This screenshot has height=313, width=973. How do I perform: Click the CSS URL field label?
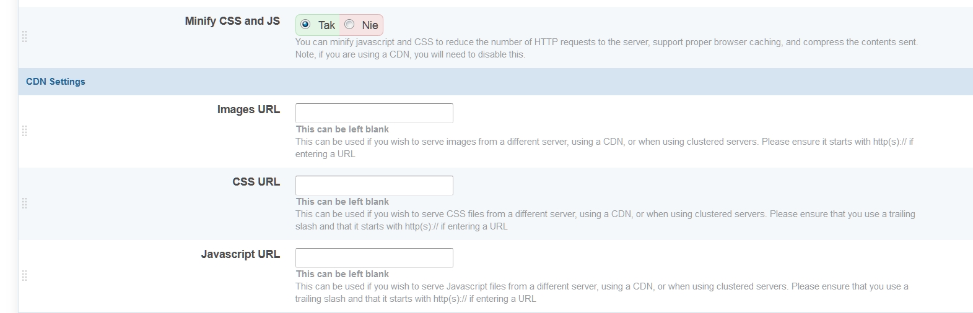coord(256,182)
